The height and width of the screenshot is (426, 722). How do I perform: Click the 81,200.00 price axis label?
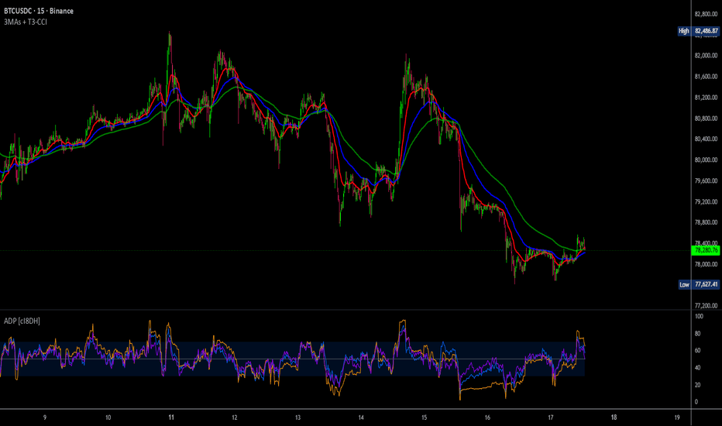point(706,98)
